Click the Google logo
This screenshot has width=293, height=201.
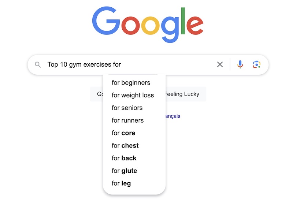pyautogui.click(x=148, y=24)
